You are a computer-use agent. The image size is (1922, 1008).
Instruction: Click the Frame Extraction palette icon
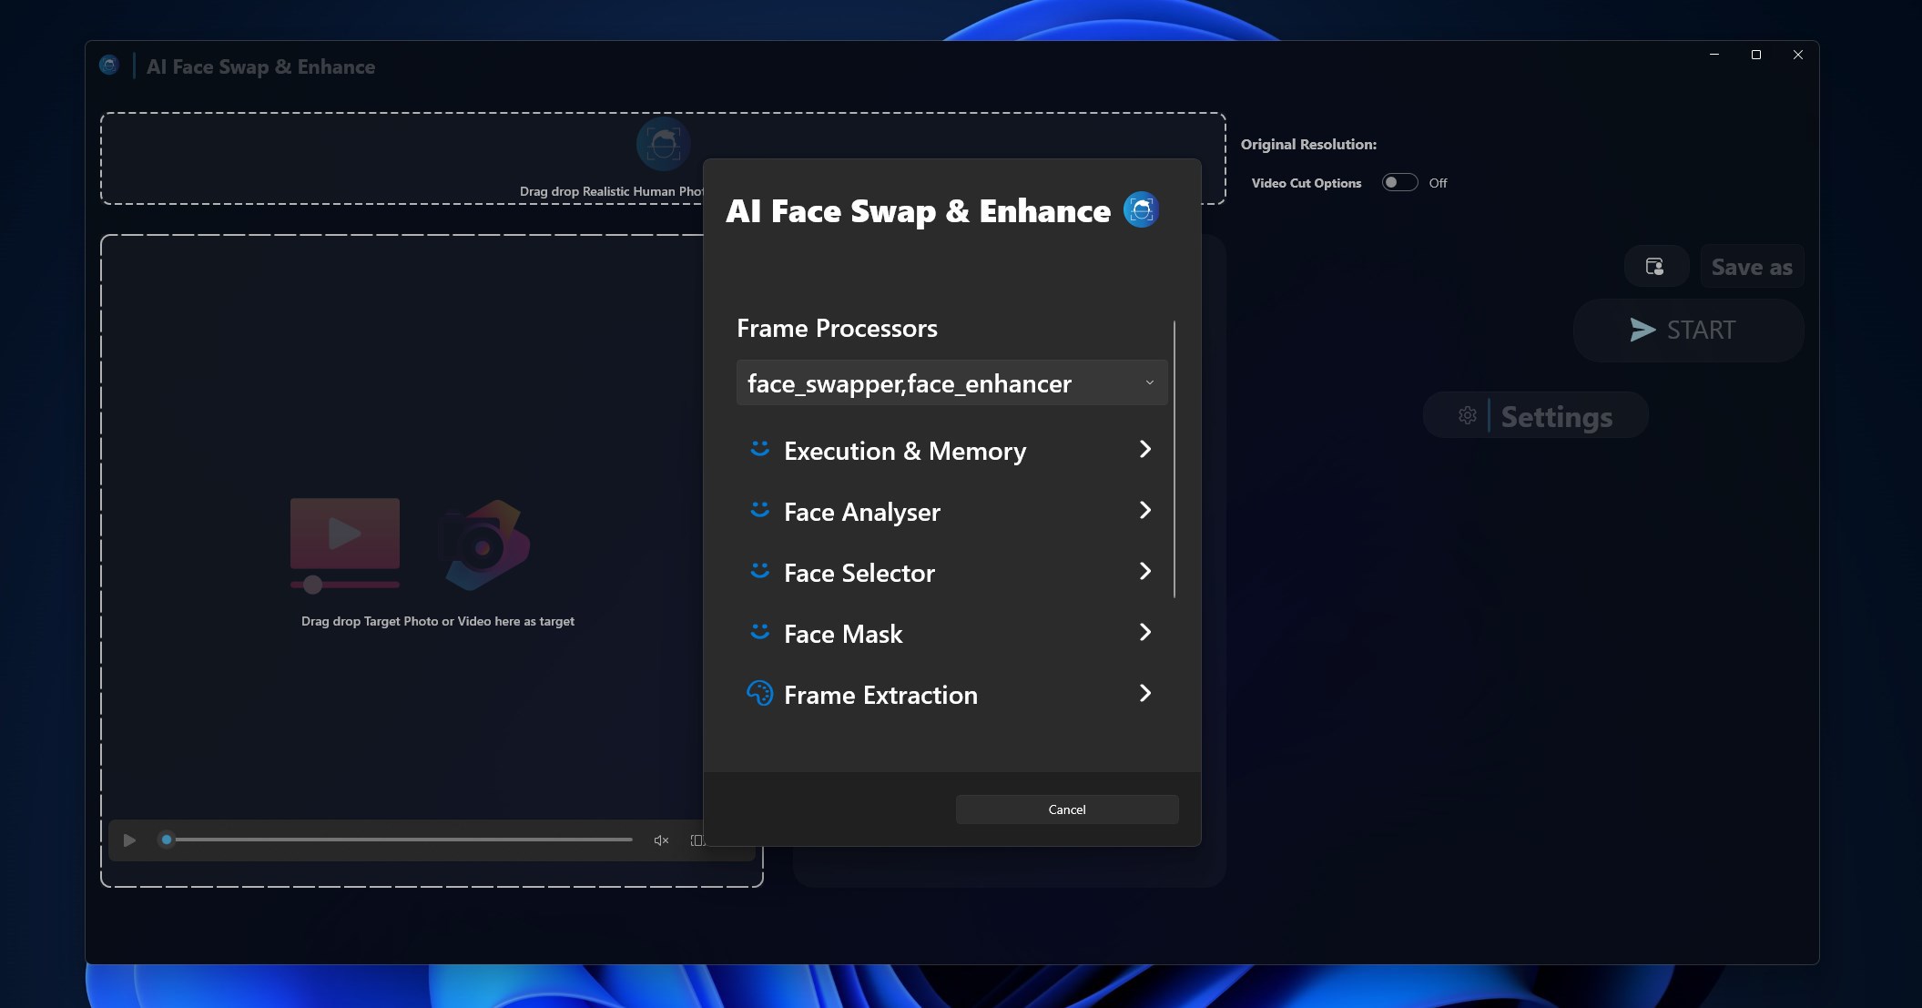(759, 693)
